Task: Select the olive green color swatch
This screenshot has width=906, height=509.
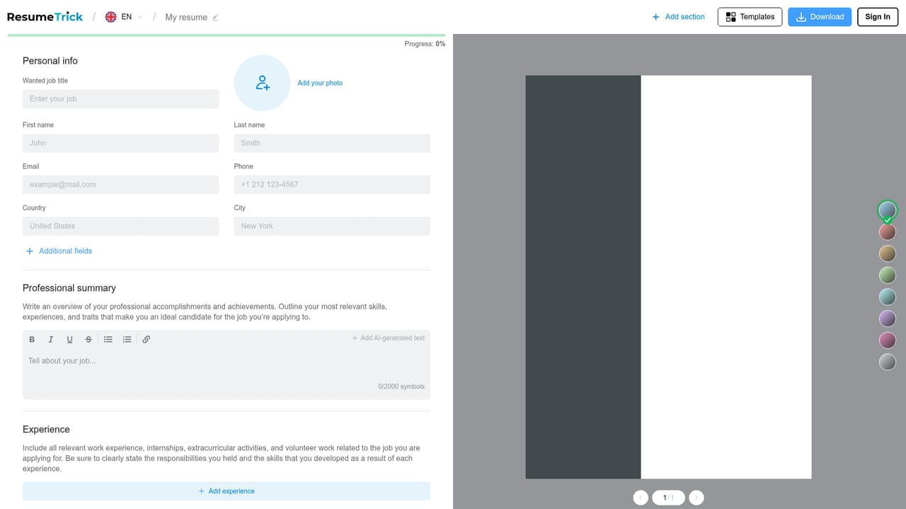Action: click(x=888, y=275)
